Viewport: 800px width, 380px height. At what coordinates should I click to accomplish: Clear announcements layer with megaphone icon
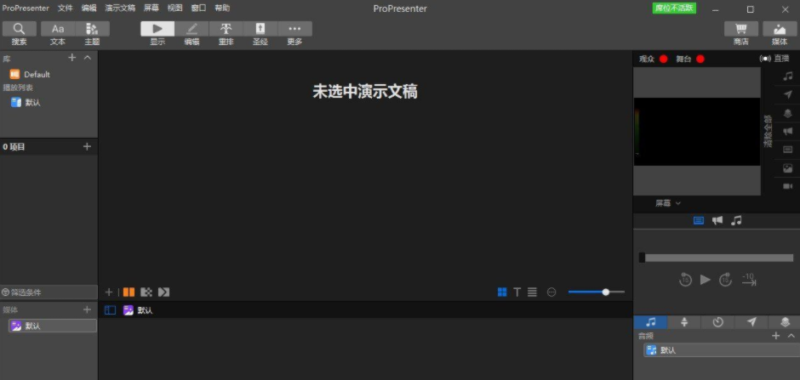pyautogui.click(x=788, y=132)
